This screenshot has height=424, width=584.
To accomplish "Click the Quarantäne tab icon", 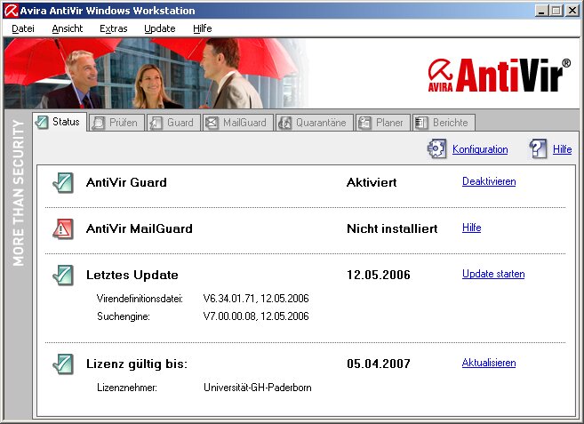I will pos(285,123).
